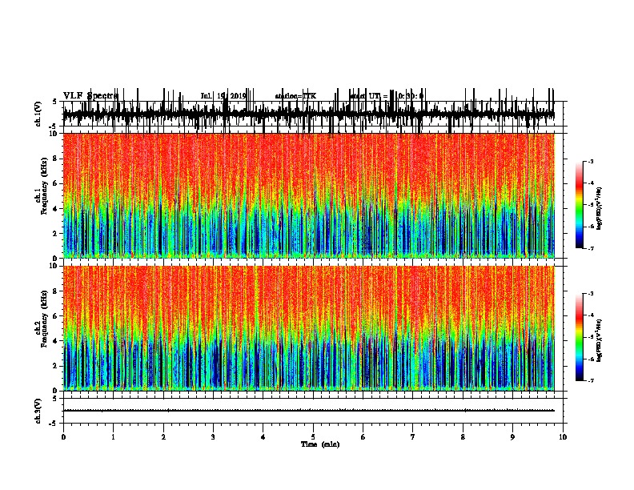Click the "start UT" time stamp text
This screenshot has width=634, height=490.
click(x=386, y=96)
